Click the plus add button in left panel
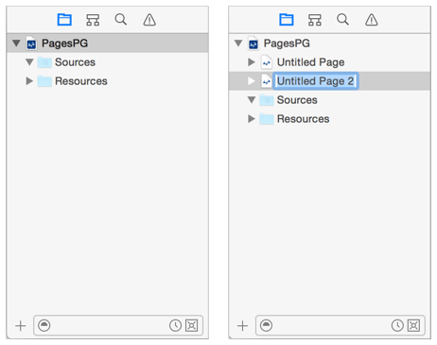437x345 pixels. click(21, 325)
